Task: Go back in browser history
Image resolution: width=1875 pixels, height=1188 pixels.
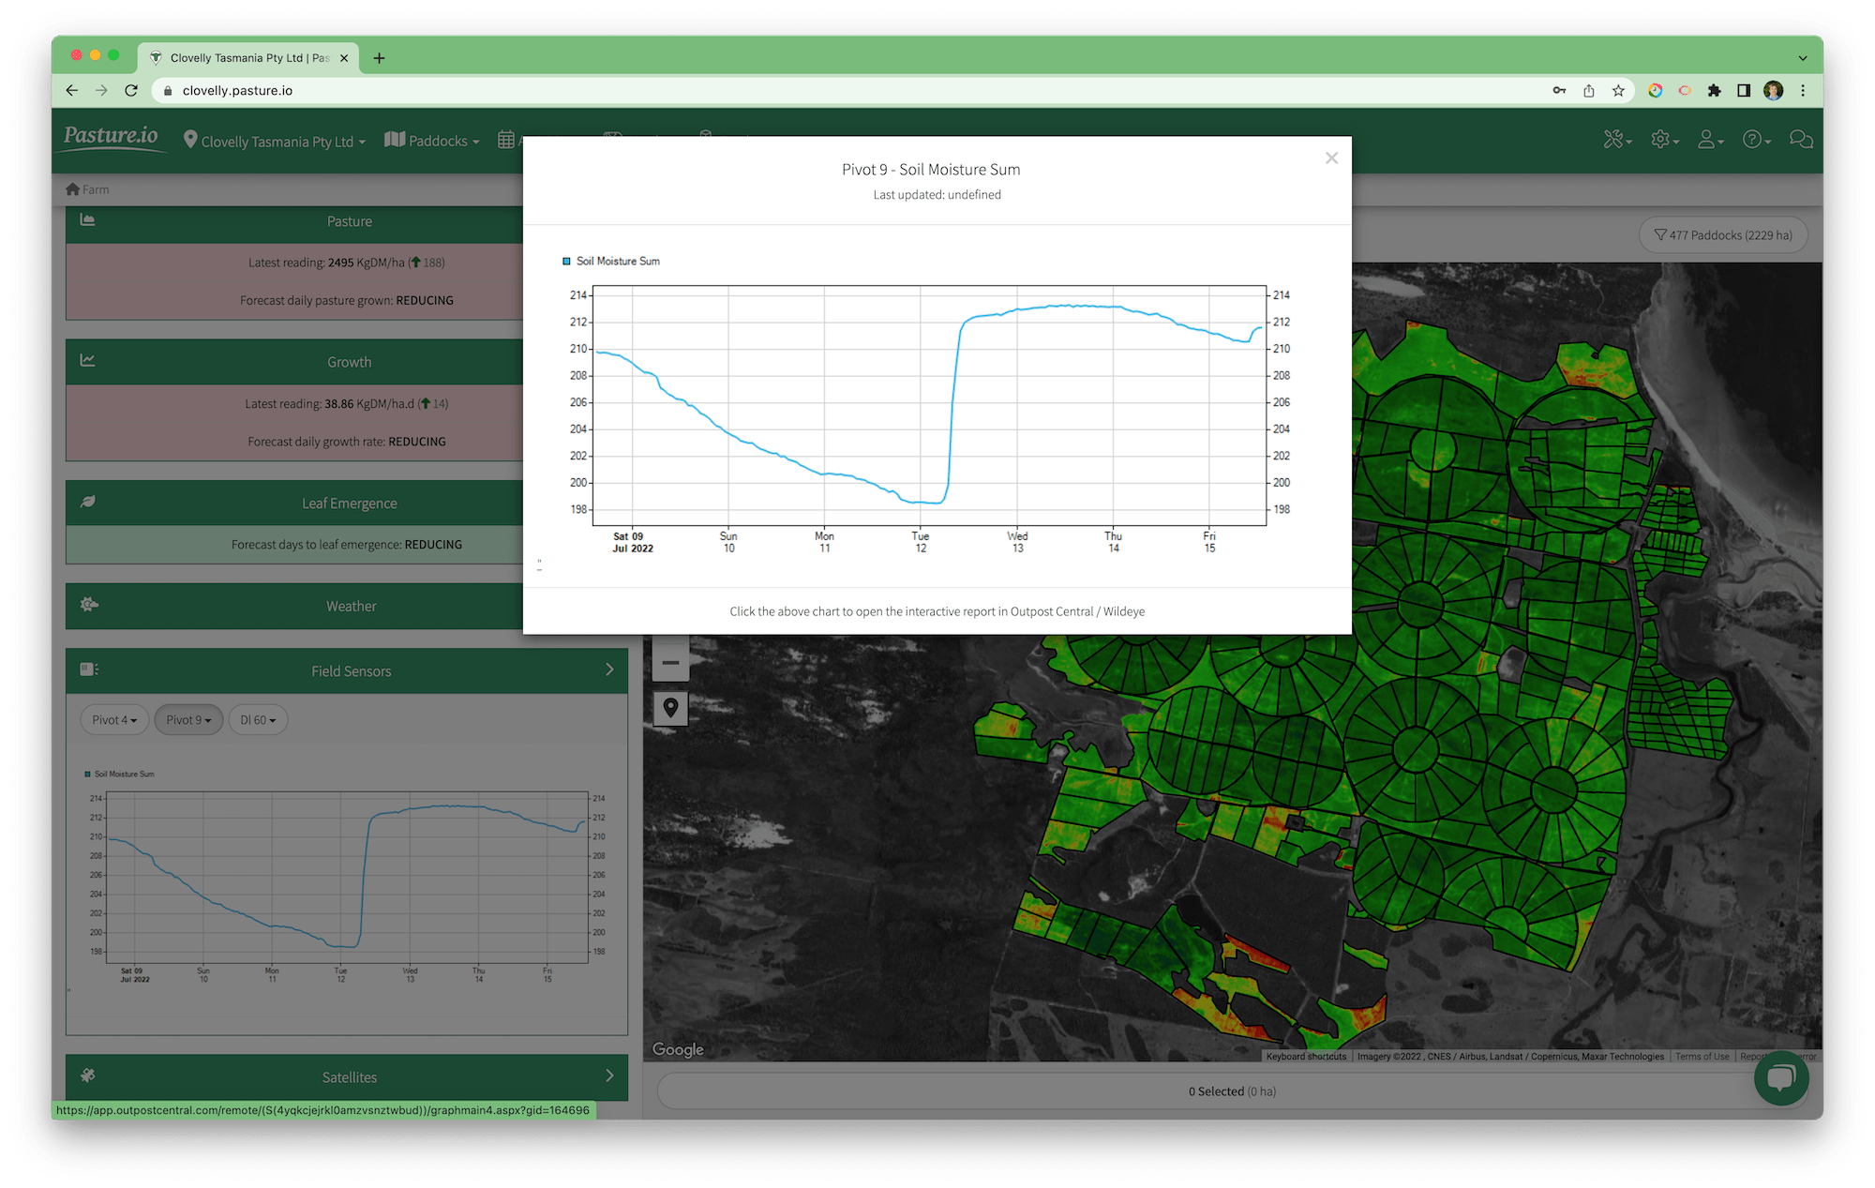Action: click(x=72, y=90)
